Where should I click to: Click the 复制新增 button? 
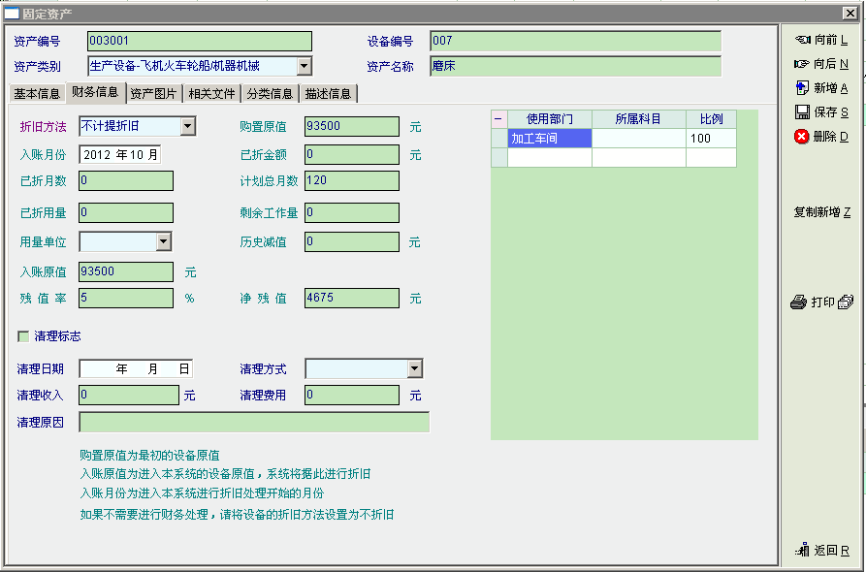821,212
